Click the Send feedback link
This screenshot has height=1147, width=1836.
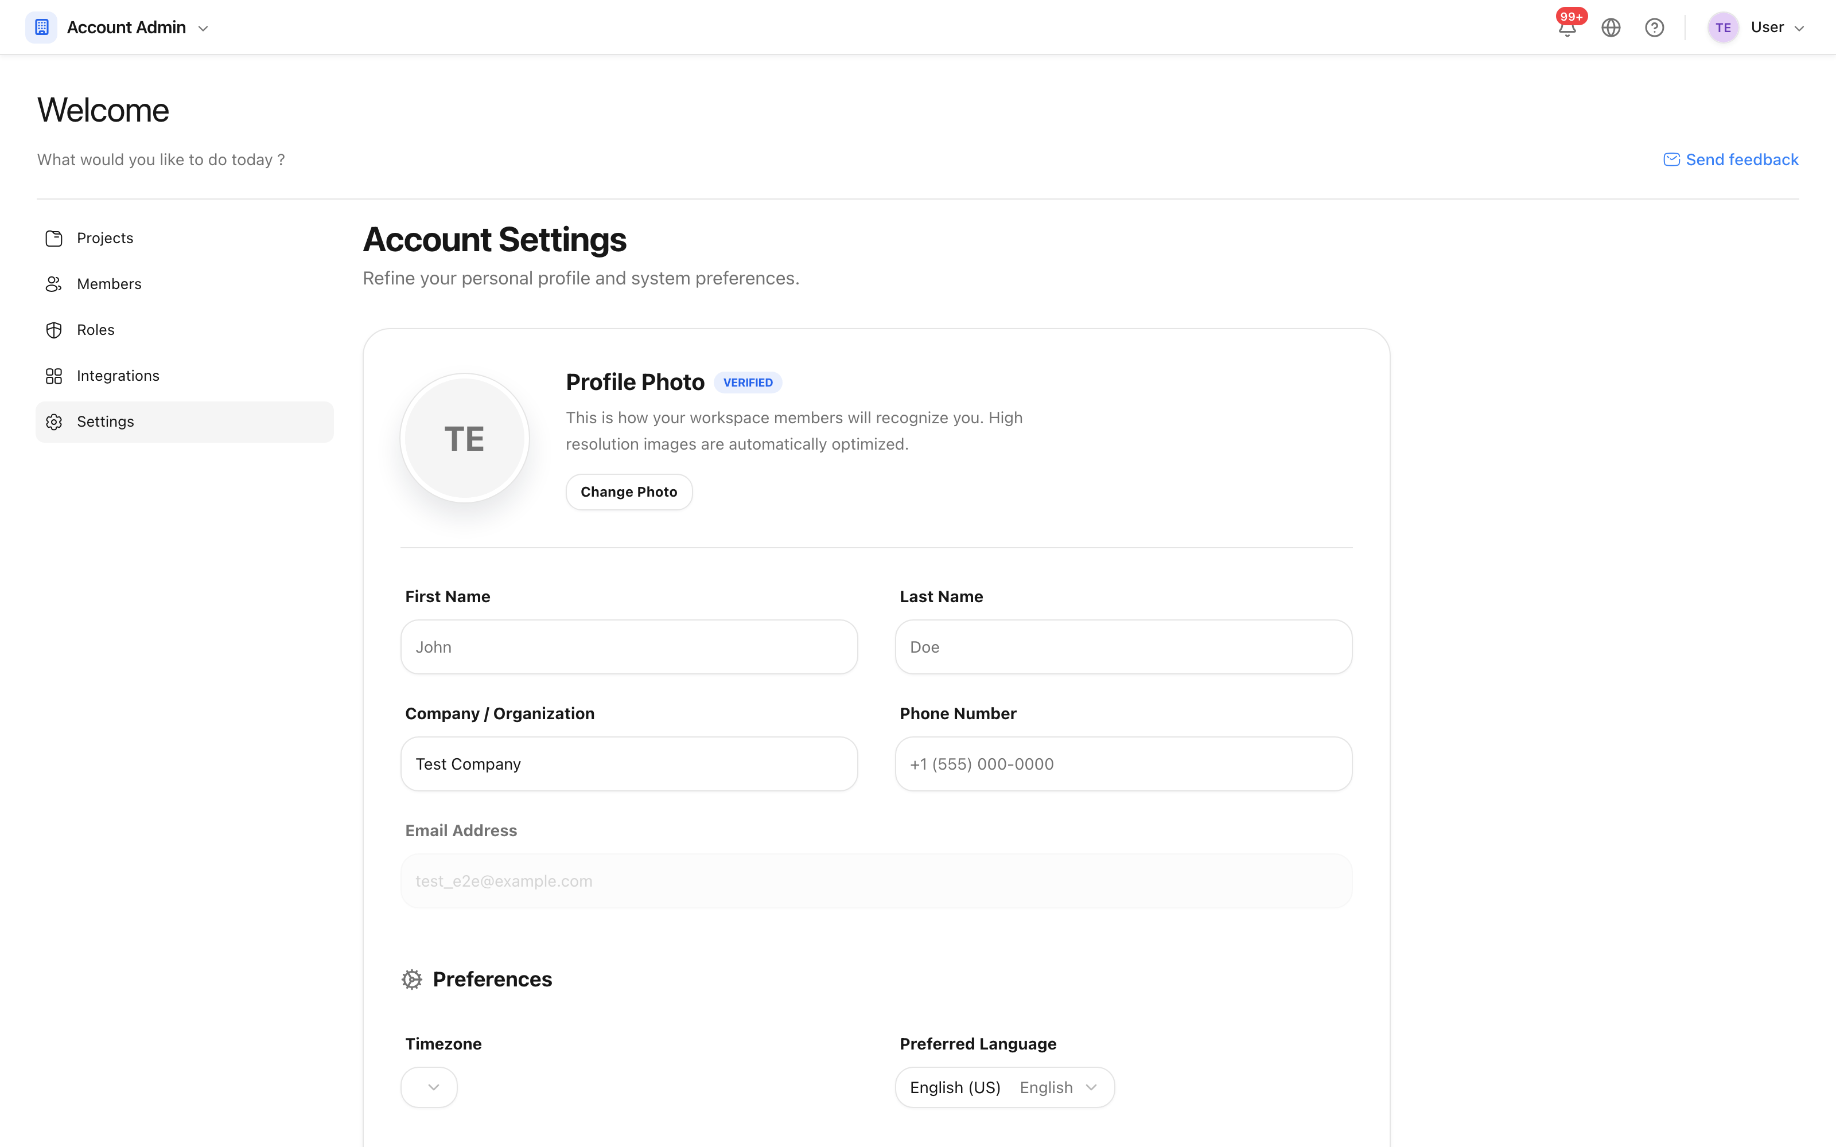click(1730, 159)
